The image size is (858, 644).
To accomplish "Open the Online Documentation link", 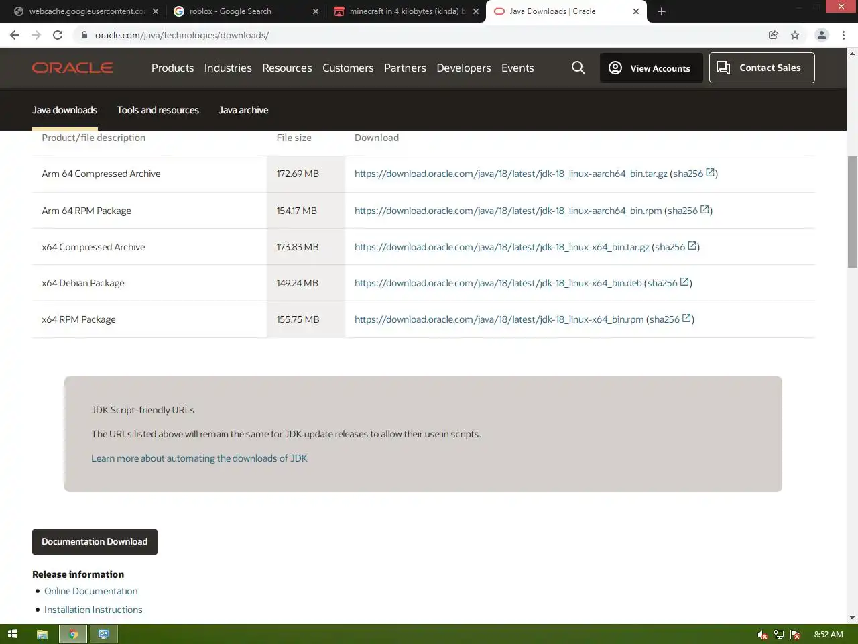I will [x=90, y=591].
